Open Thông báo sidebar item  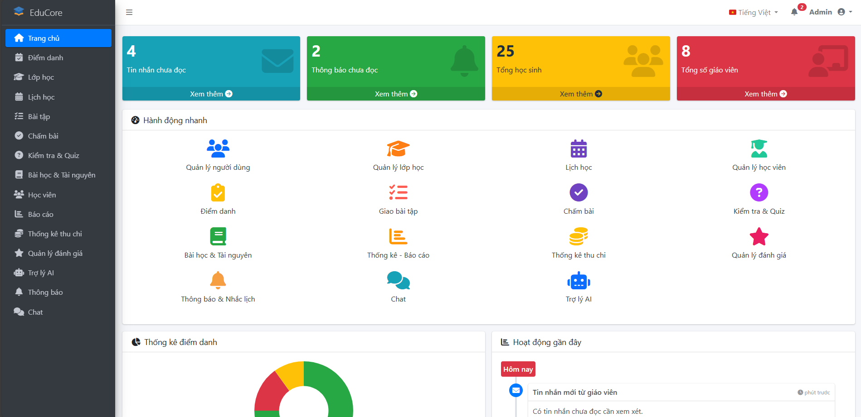coord(58,292)
